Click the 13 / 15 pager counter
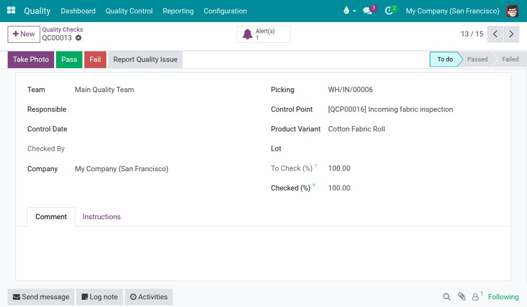 point(472,34)
